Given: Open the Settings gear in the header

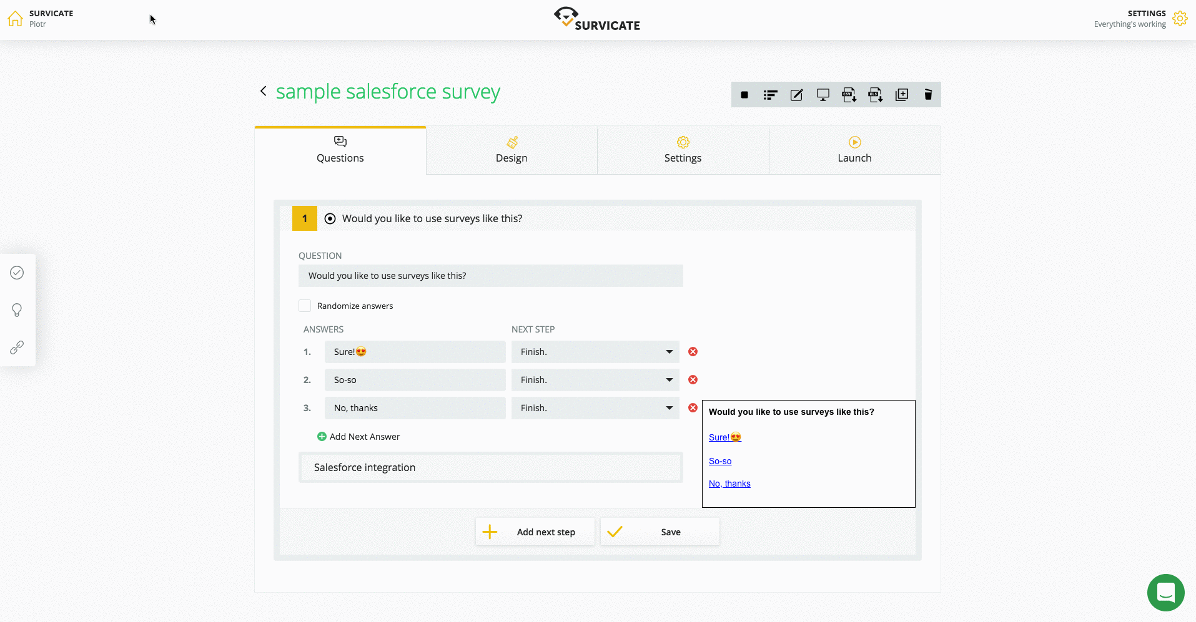Looking at the screenshot, I should 1180,19.
